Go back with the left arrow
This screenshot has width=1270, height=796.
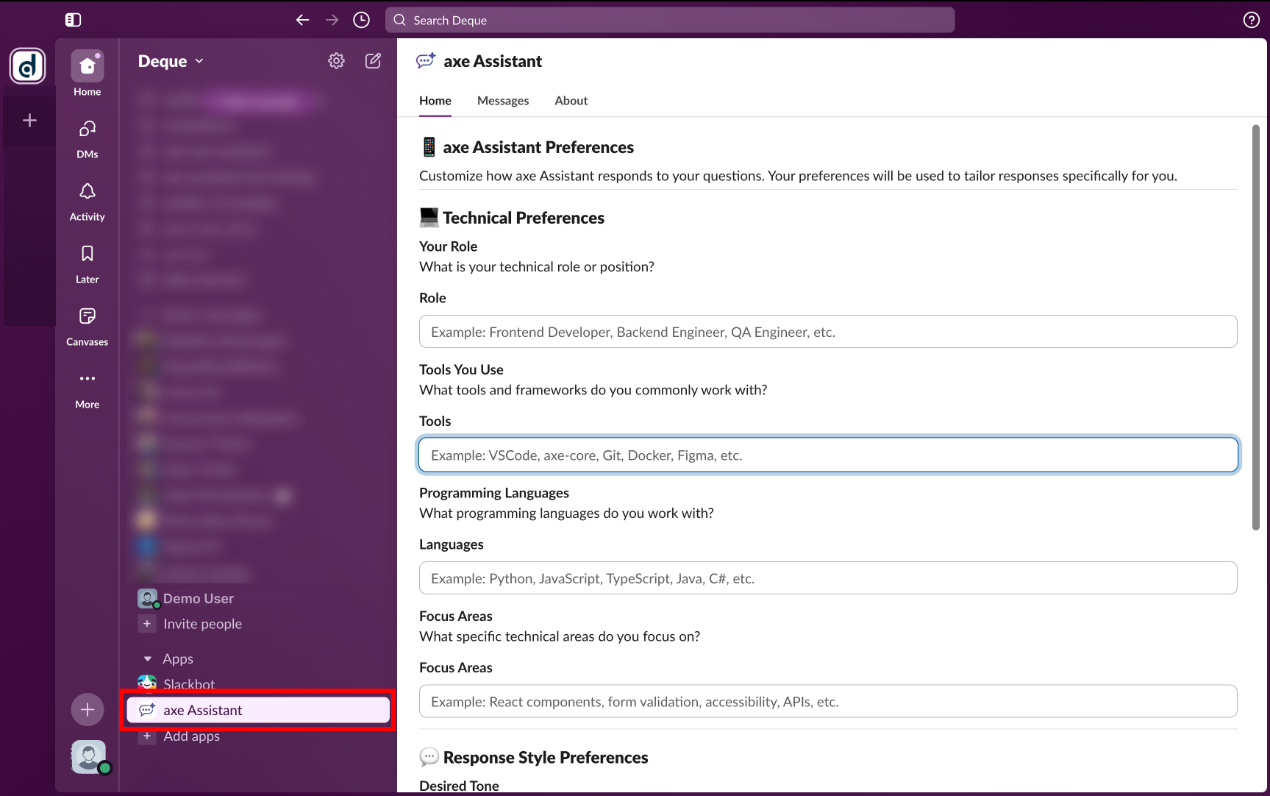[302, 20]
